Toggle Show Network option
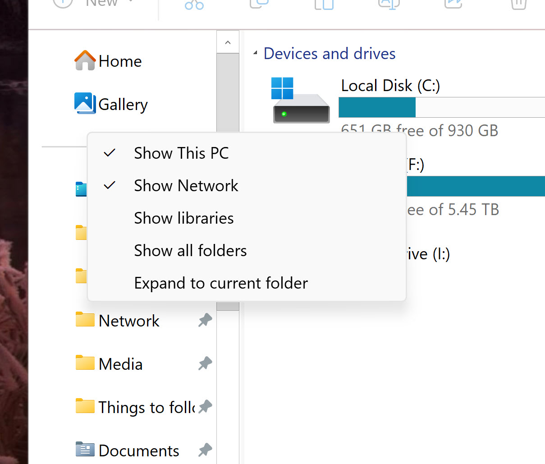Screen dimensions: 545x464 pos(186,185)
